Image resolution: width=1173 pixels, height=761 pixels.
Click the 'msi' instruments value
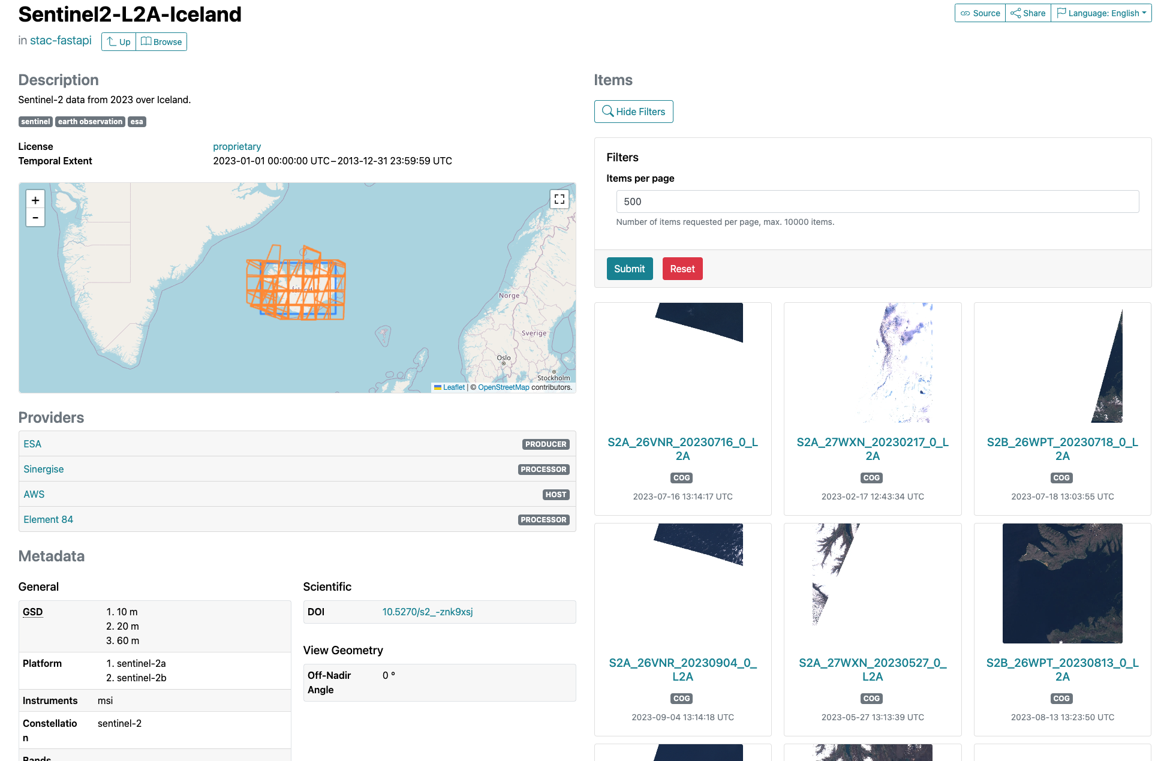pyautogui.click(x=106, y=700)
